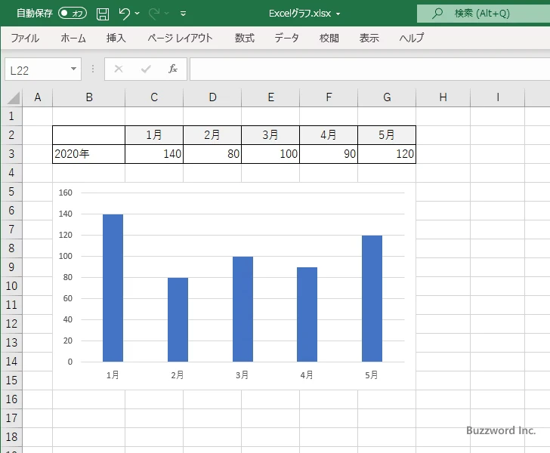Click the table header cell 5月
This screenshot has width=550, height=453.
point(387,135)
